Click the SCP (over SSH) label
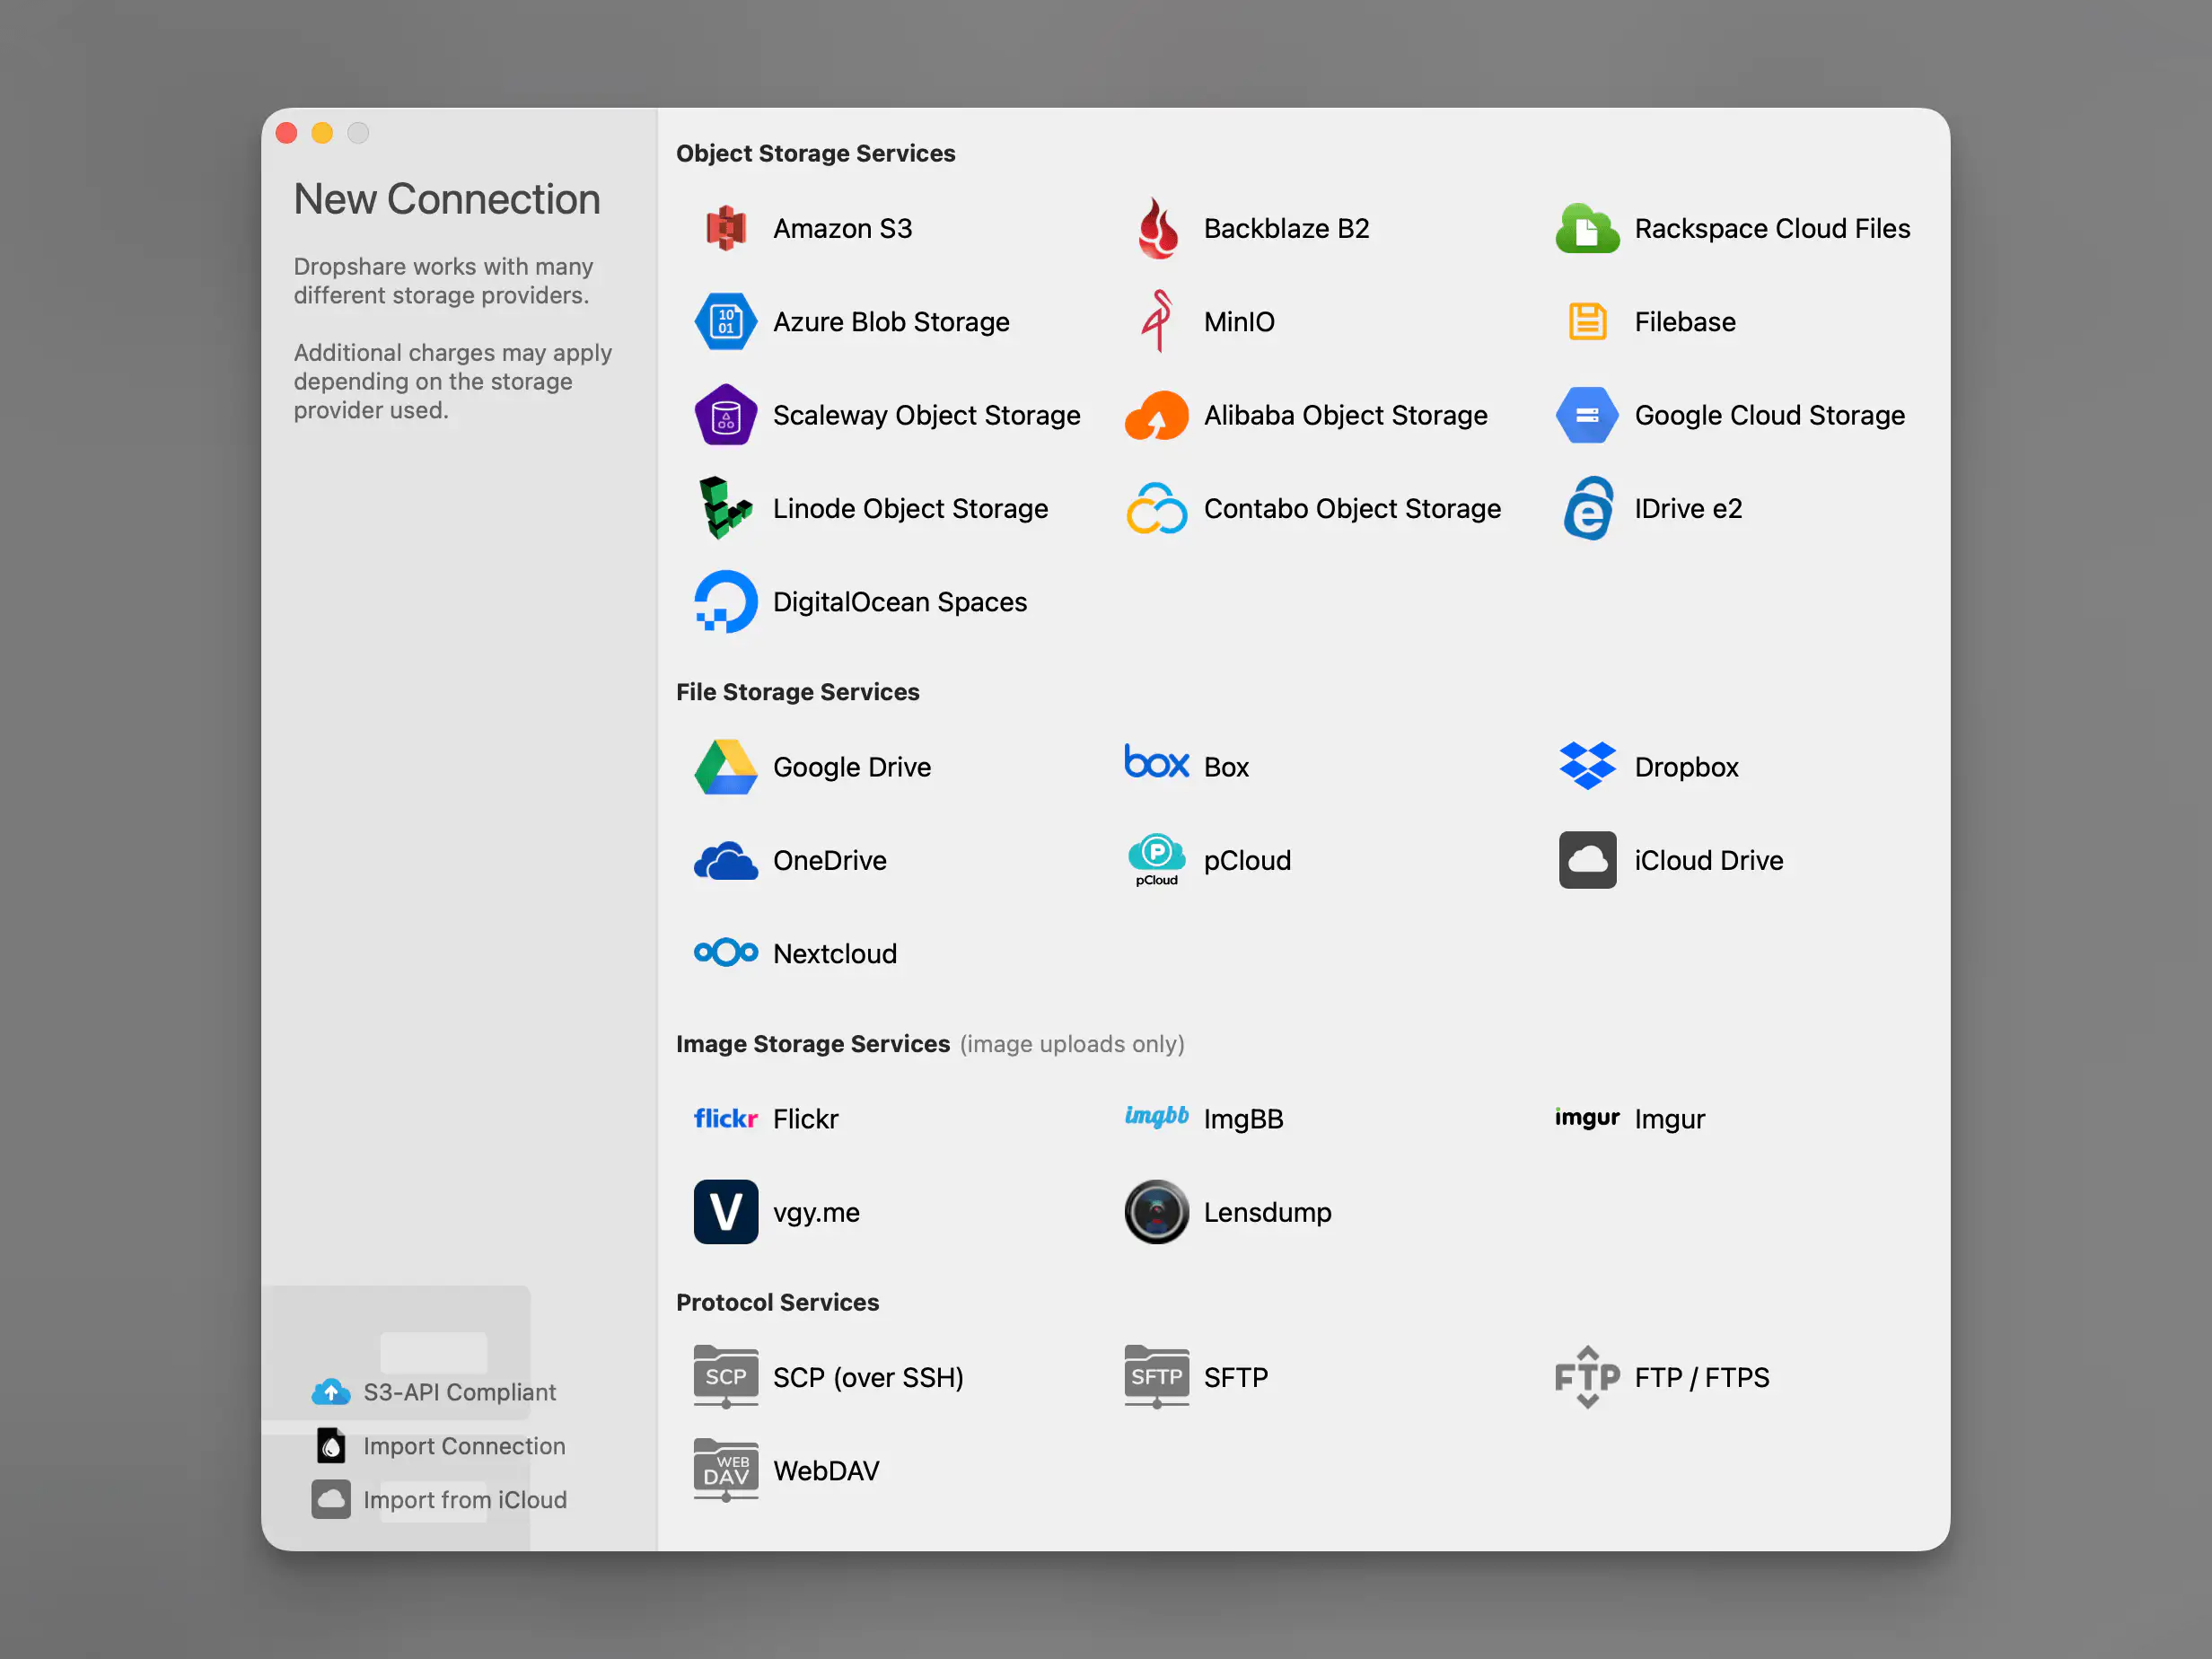The width and height of the screenshot is (2212, 1659). pos(868,1377)
